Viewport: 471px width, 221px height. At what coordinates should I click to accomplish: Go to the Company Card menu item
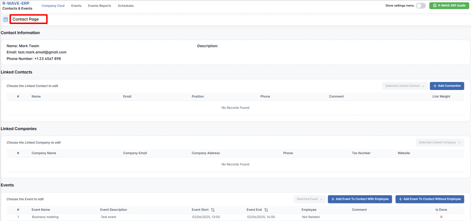pyautogui.click(x=53, y=6)
